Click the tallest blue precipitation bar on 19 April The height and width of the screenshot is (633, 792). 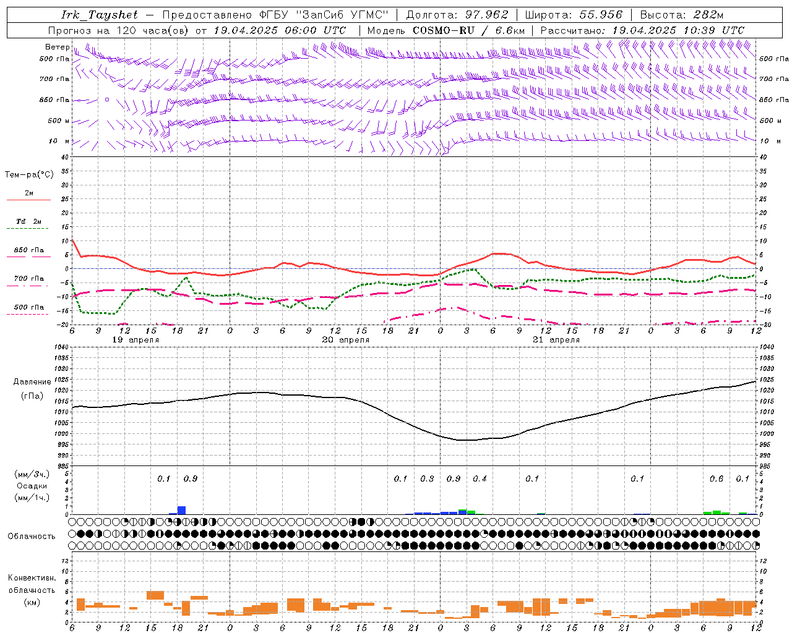click(x=181, y=510)
